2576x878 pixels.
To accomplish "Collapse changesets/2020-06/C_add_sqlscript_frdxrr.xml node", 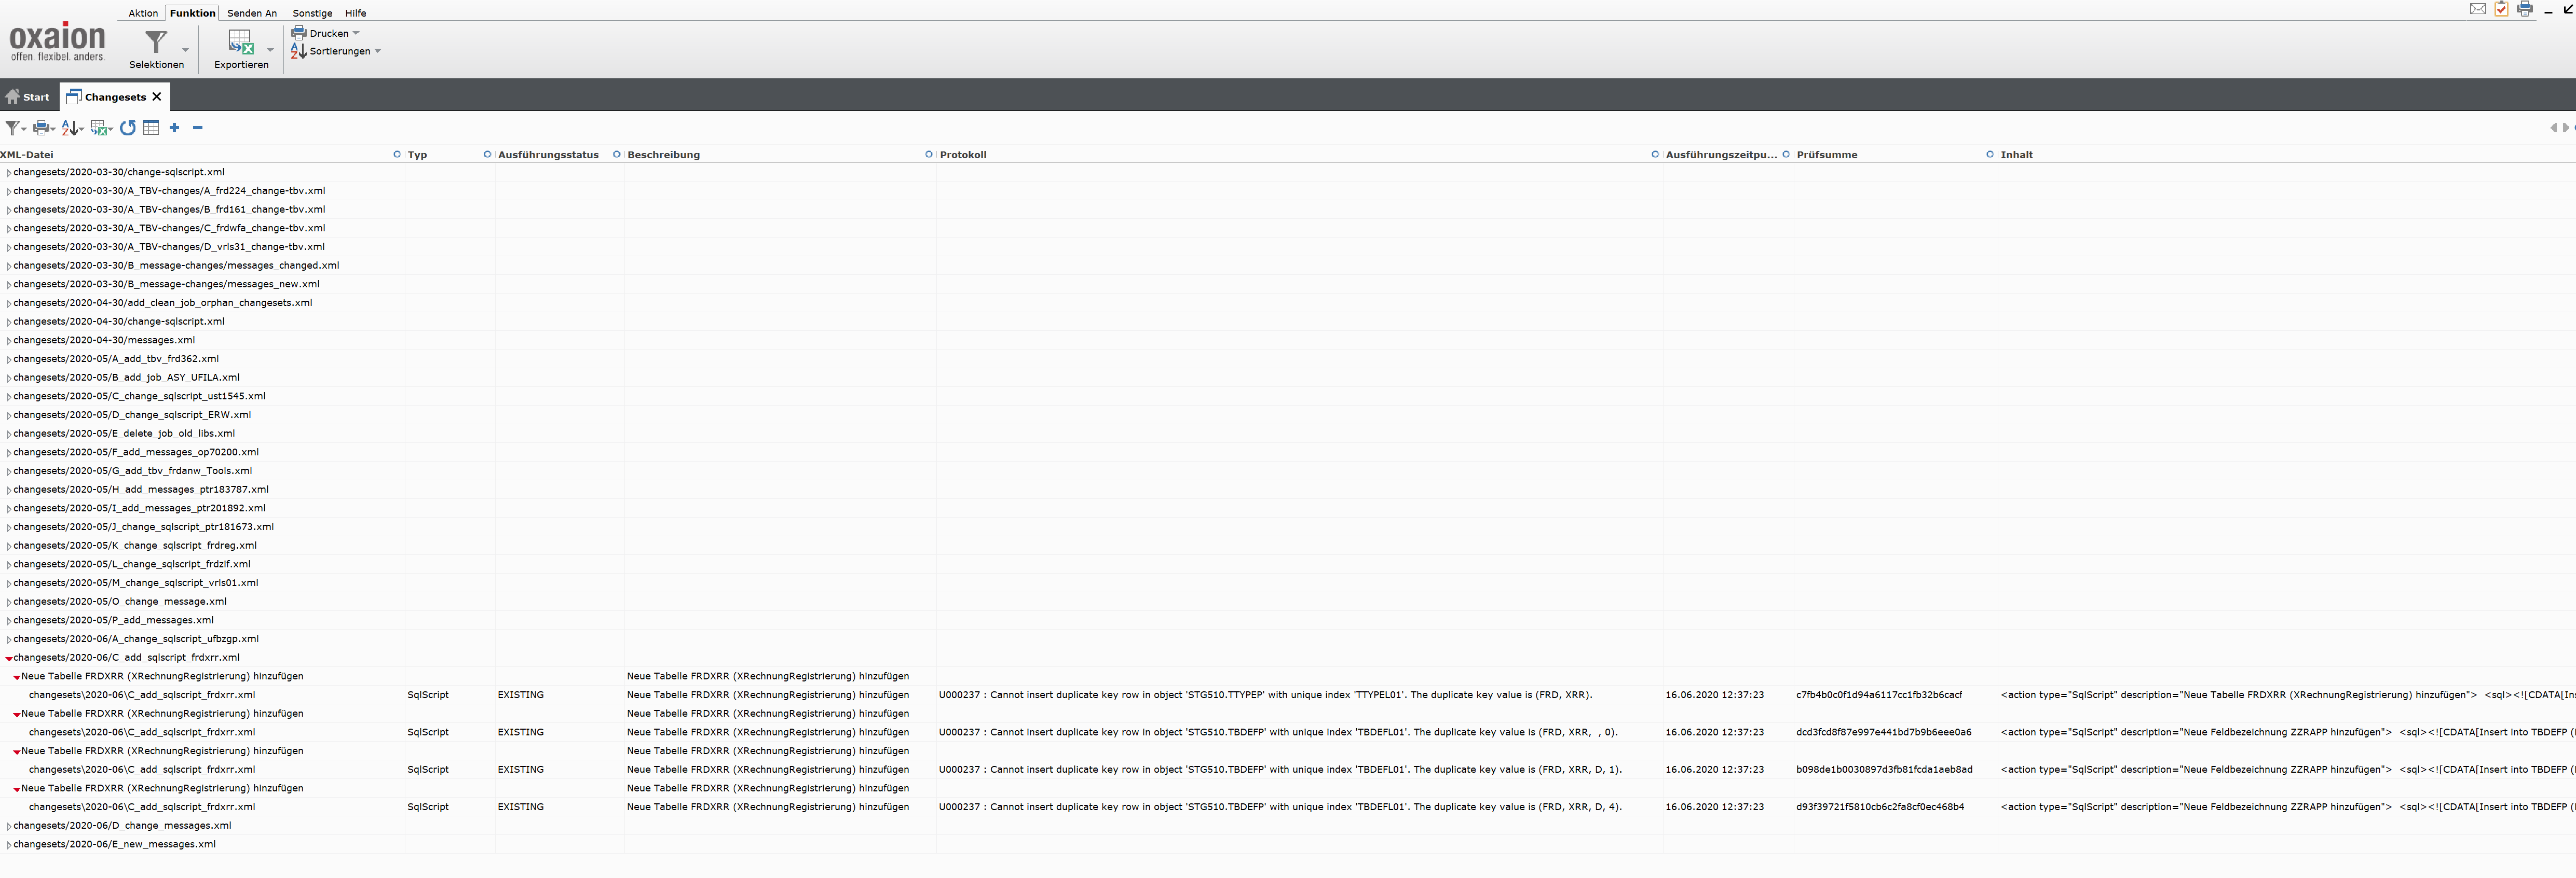I will click(9, 658).
